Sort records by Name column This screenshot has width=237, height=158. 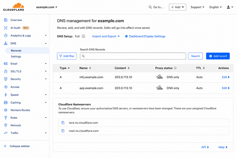click(85, 68)
